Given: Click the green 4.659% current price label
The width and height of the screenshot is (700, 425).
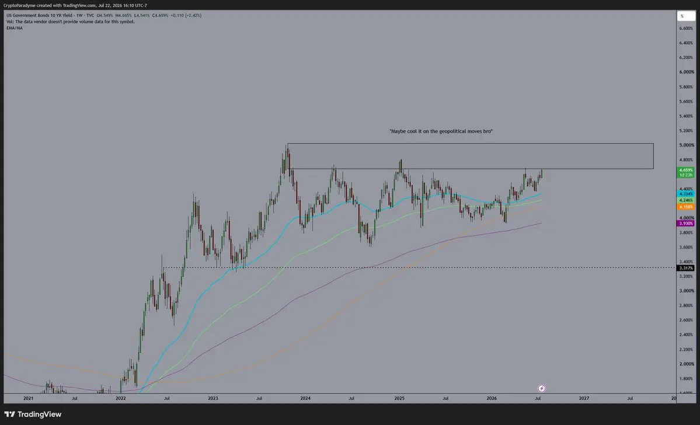Looking at the screenshot, I should click(x=686, y=172).
